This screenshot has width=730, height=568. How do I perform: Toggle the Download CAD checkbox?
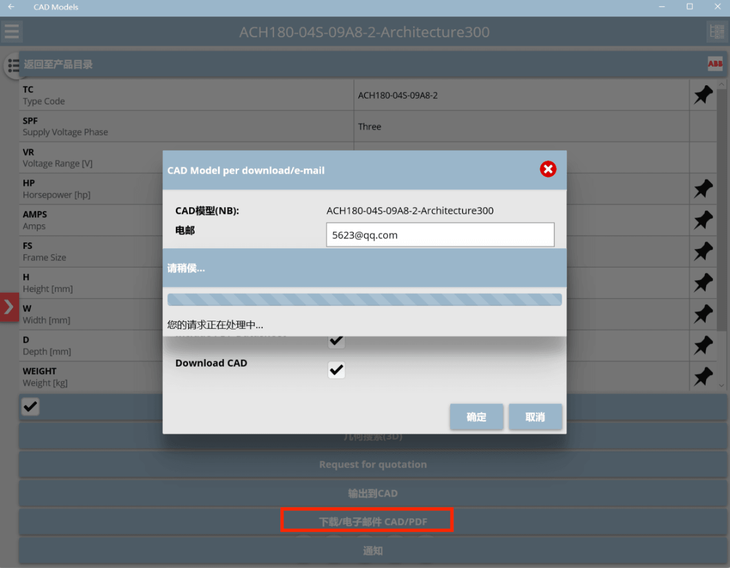click(x=336, y=370)
